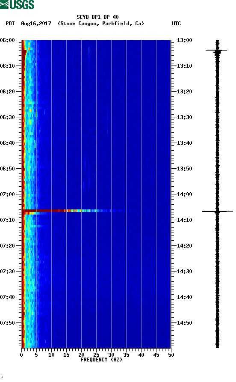Click the 07:10 PDT time label
This screenshot has height=382, width=236.
(8, 220)
